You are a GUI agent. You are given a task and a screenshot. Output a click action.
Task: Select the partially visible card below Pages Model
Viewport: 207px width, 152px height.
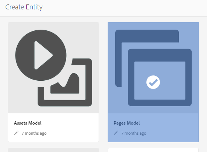pos(153,150)
